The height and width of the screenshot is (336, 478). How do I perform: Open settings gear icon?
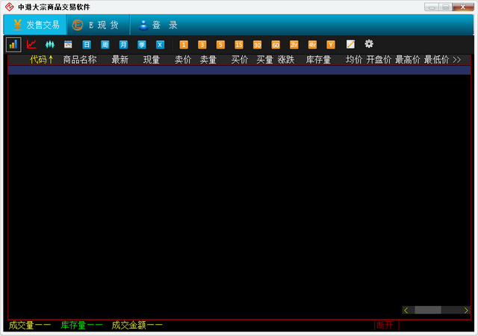pos(369,44)
